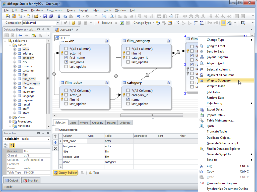Expand the Views node in the tree
This screenshot has width=257, height=192.
click(x=10, y=117)
